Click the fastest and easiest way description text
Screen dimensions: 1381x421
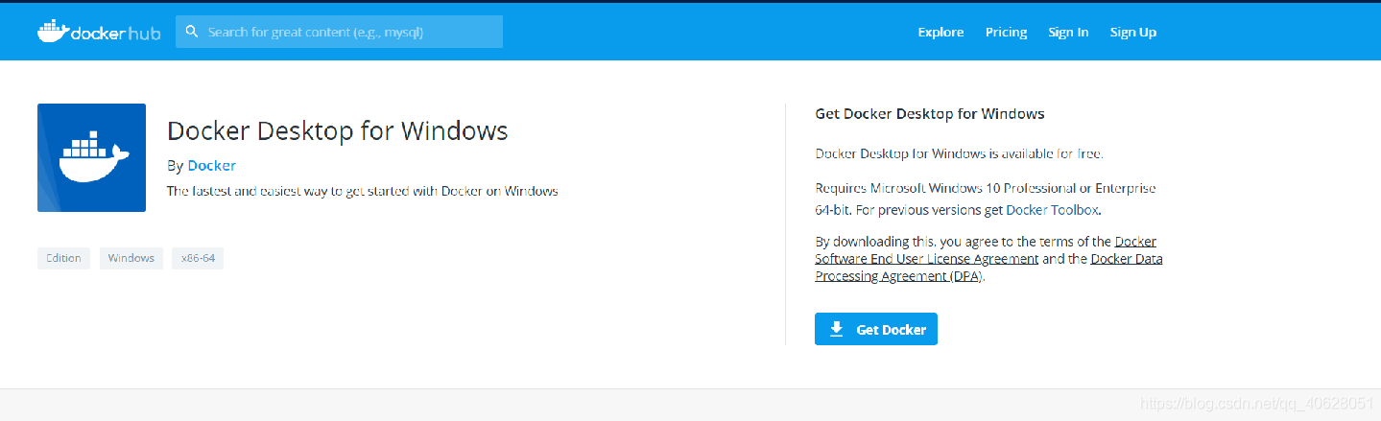(363, 191)
